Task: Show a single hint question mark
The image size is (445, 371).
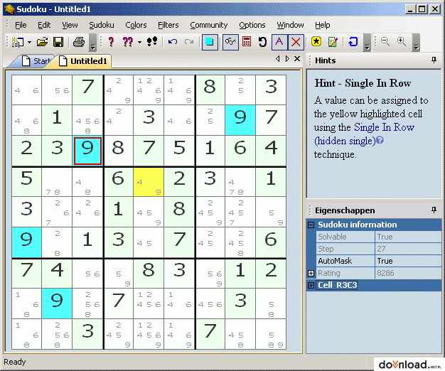Action: (x=111, y=42)
